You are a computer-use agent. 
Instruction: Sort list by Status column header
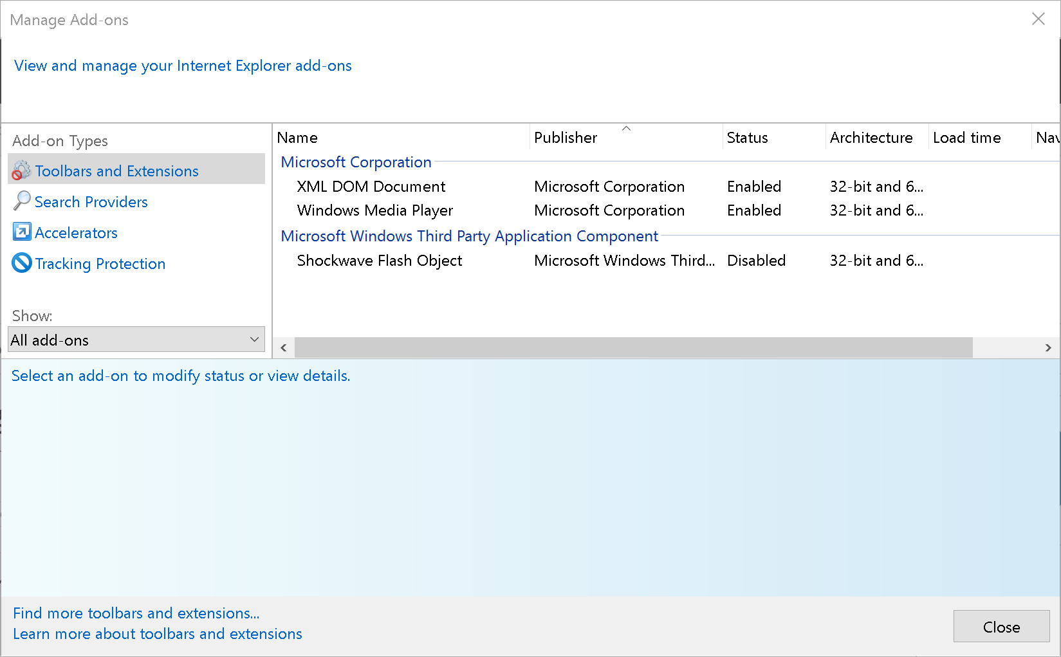[x=774, y=138]
